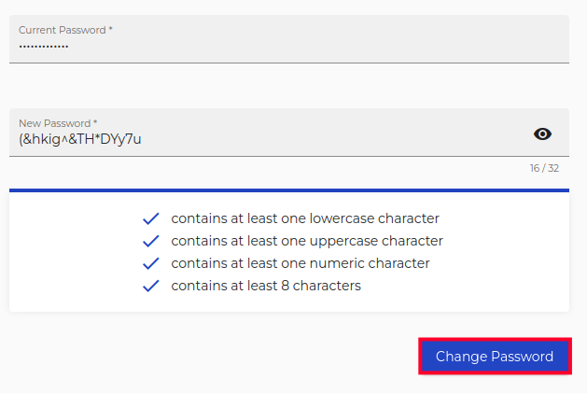
Task: Select the 'contains at least one lowercase character' text
Action: click(304, 218)
